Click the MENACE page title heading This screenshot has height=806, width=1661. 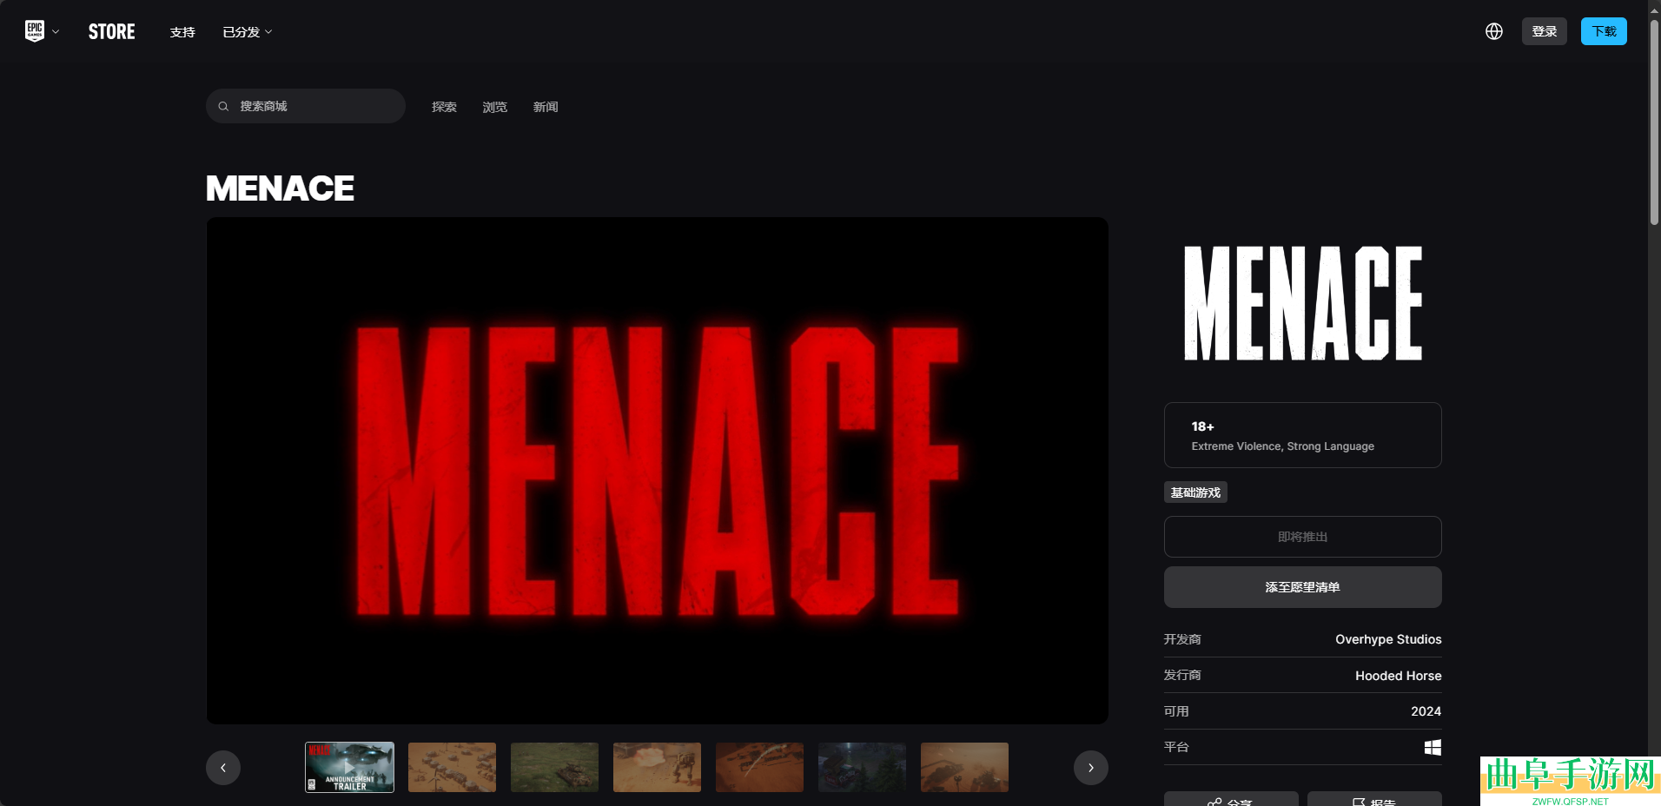(x=280, y=188)
